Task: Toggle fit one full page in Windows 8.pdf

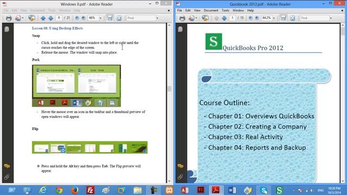Action: click(119, 18)
